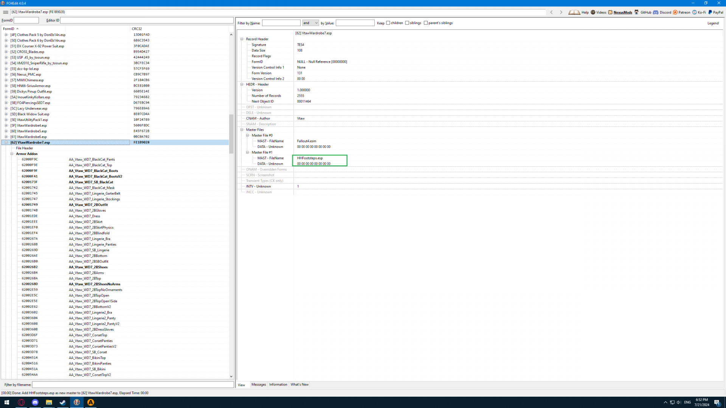Screen dimensions: 726x408
Task: Switch to the Messages tab
Action: click(259, 385)
